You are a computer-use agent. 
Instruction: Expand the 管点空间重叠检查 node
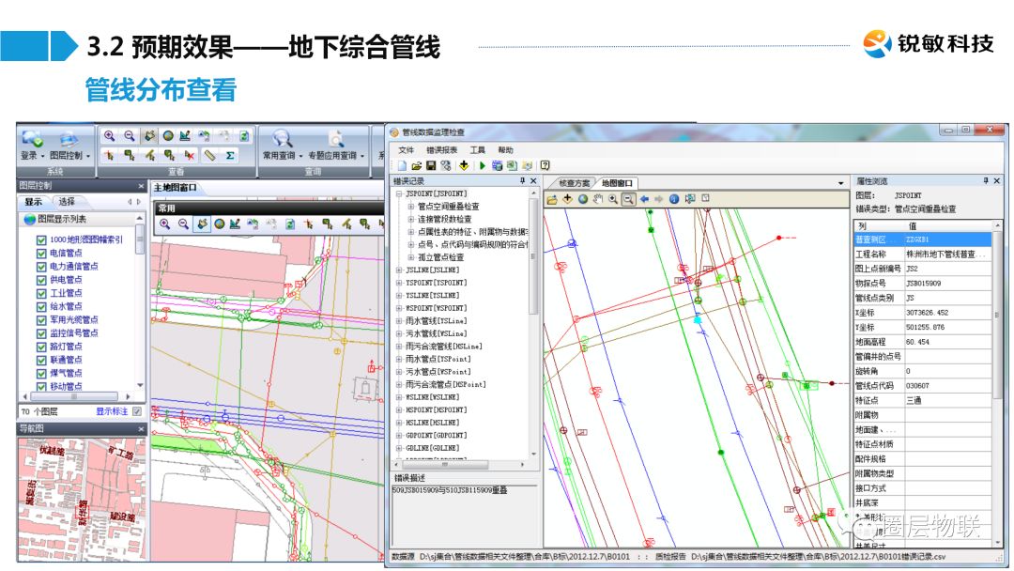point(410,207)
